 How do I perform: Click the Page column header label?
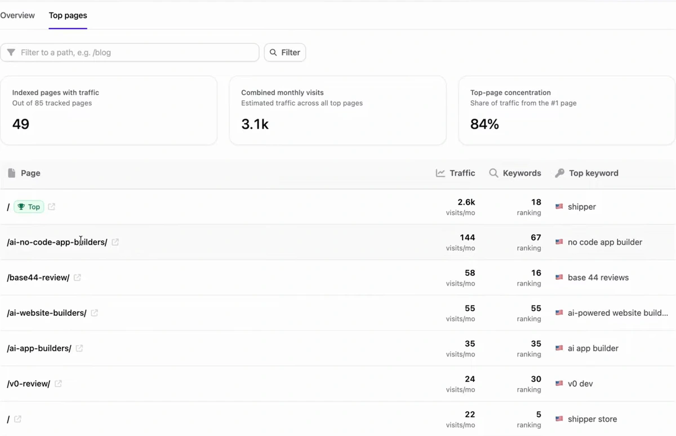(x=30, y=173)
